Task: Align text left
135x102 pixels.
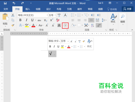Action: click(73, 20)
